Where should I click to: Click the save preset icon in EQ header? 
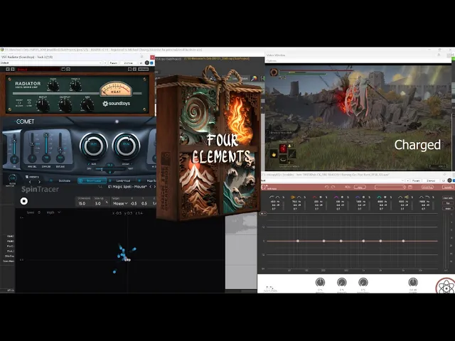click(x=410, y=188)
